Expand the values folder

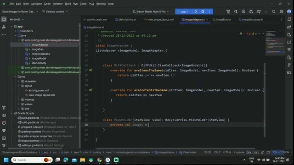tap(19, 104)
